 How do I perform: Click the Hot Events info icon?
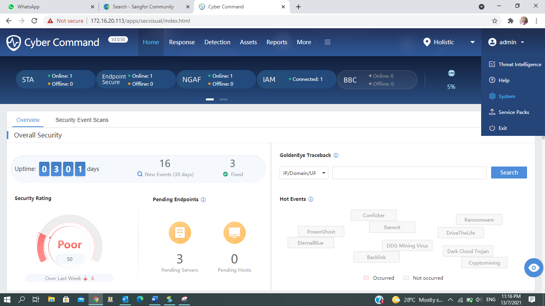[311, 199]
